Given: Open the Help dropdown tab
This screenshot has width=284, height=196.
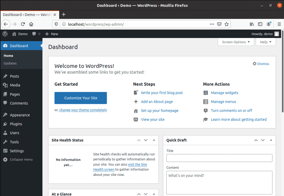Looking at the screenshot, I should pos(266,42).
